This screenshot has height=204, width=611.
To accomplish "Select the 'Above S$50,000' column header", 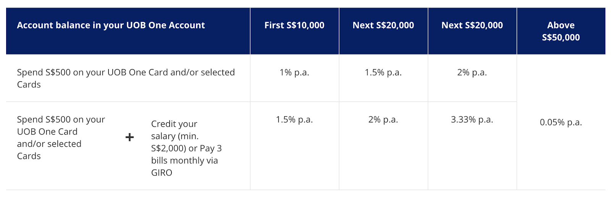I will coord(561,31).
